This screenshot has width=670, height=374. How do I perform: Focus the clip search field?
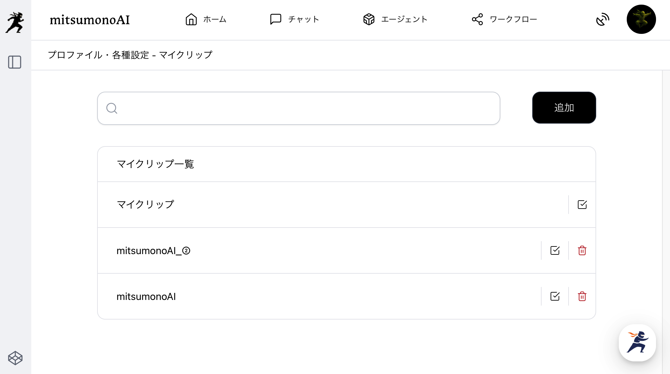306,108
